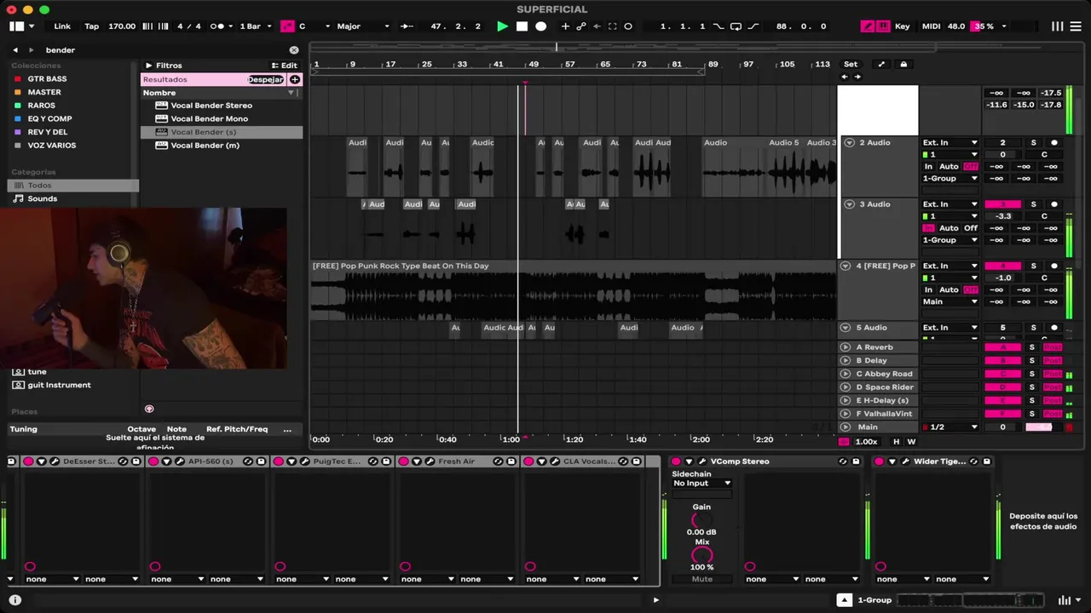Click the H height zoom button
The width and height of the screenshot is (1091, 613).
[896, 442]
